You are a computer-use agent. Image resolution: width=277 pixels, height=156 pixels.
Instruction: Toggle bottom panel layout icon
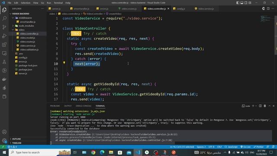[242, 3]
